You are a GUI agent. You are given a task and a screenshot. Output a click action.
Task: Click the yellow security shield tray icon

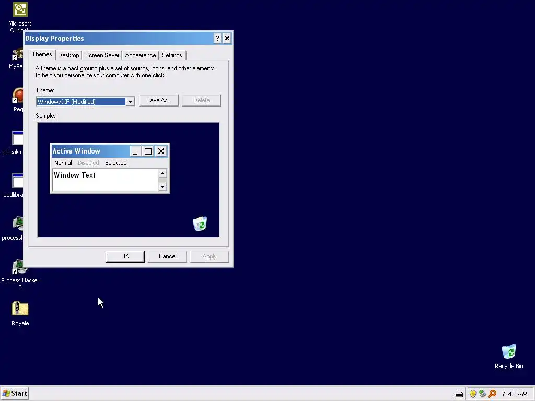pos(473,394)
